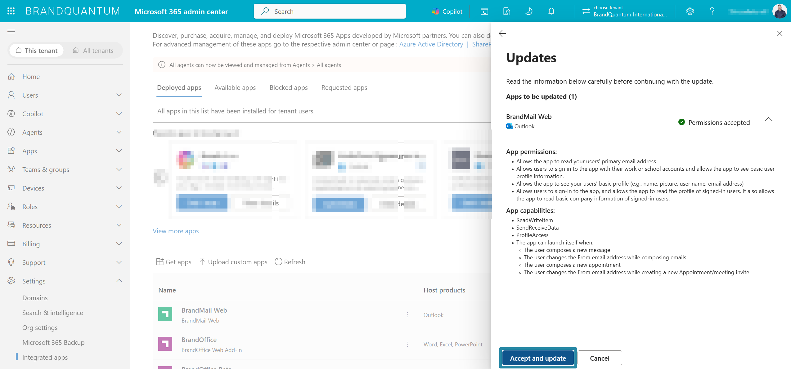Open more actions for BrandMail Web row

coord(407,315)
